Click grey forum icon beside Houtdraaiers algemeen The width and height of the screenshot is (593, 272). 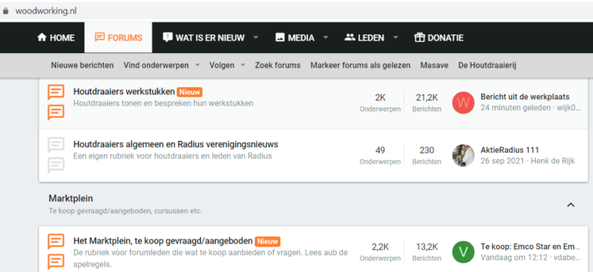[56, 156]
